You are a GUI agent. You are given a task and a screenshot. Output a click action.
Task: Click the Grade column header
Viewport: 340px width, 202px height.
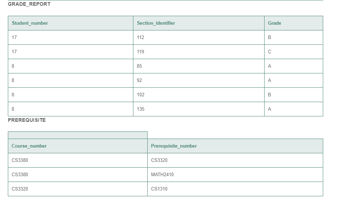tap(274, 23)
